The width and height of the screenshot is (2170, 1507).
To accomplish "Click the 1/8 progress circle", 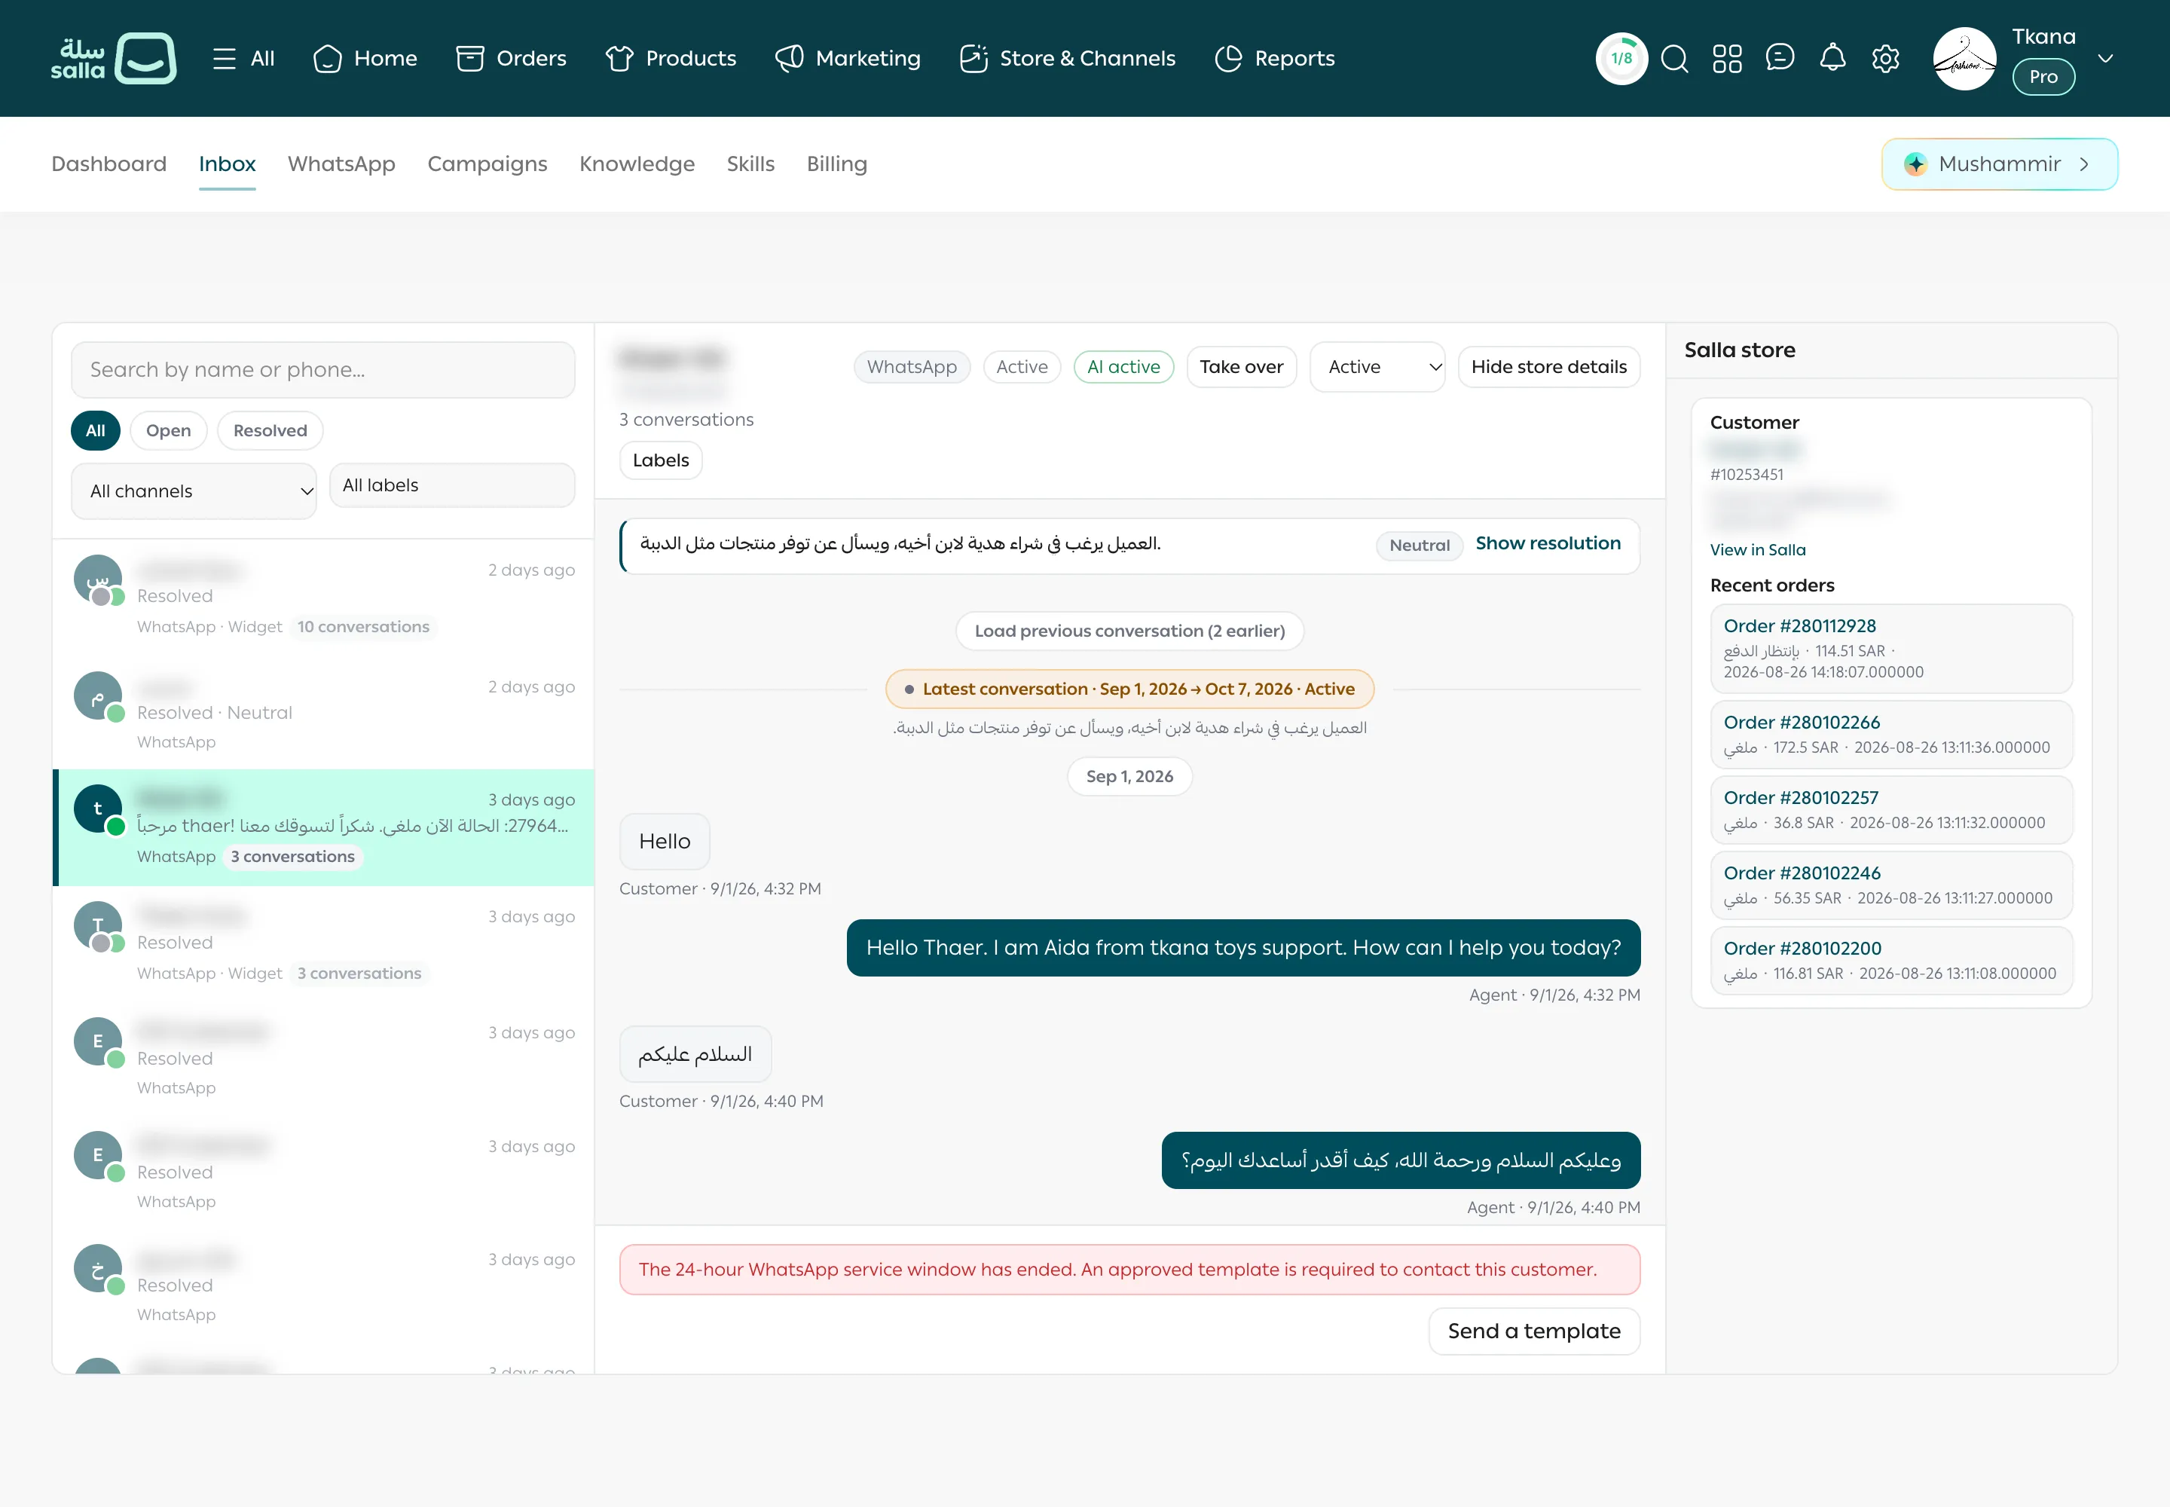I will [x=1621, y=59].
